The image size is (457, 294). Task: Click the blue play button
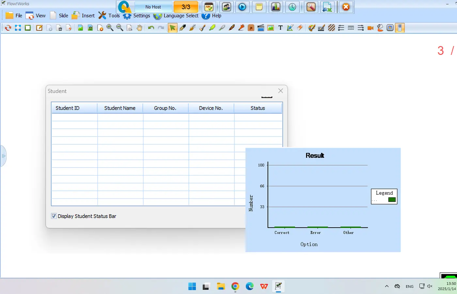242,7
